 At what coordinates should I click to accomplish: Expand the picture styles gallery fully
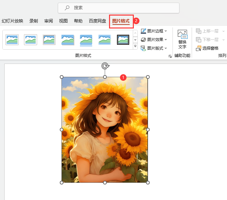point(135,46)
